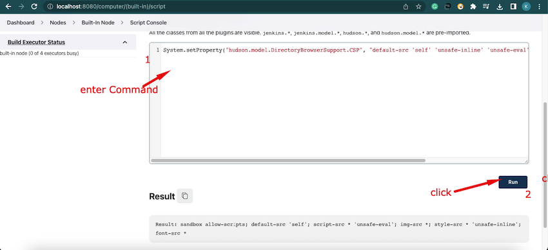
Task: Go to Dashboard in the breadcrumb
Action: pos(21,23)
